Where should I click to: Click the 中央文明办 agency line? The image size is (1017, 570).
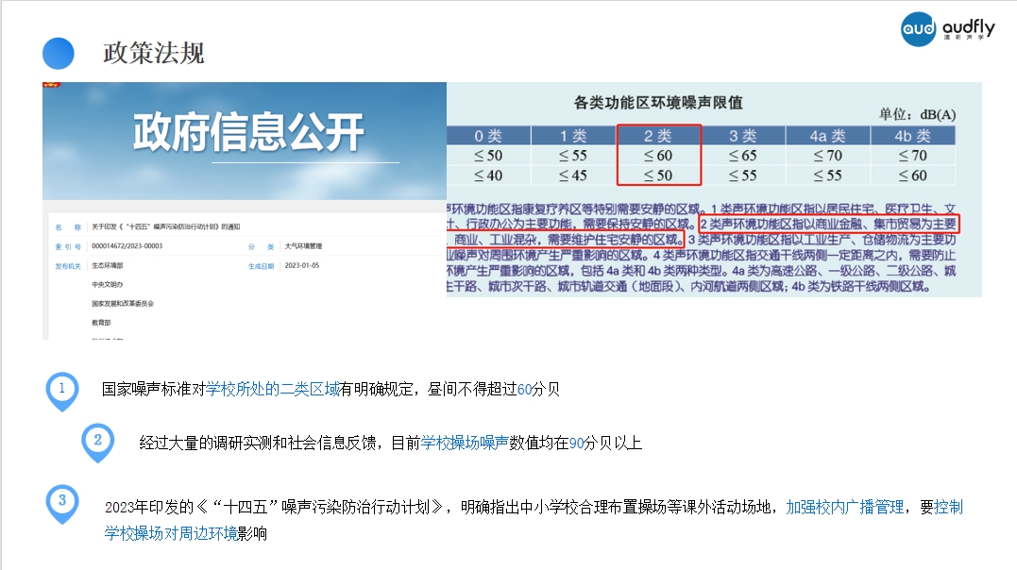107,285
